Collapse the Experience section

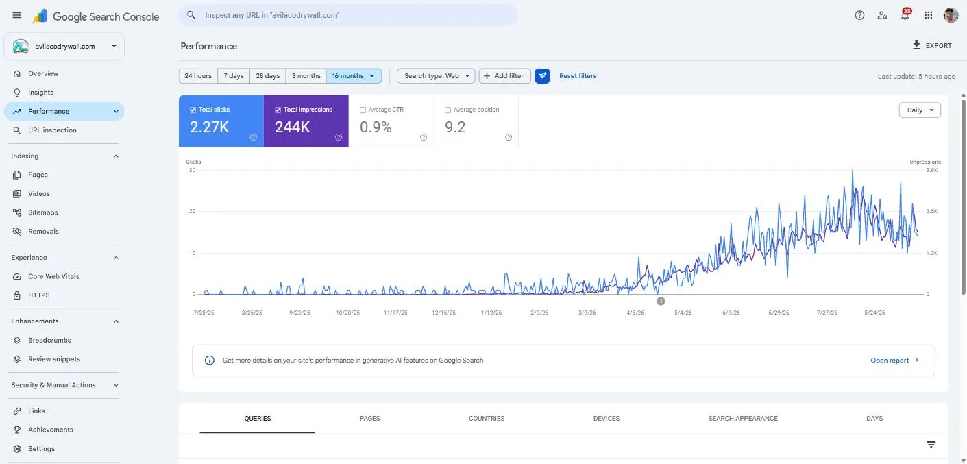(x=115, y=258)
